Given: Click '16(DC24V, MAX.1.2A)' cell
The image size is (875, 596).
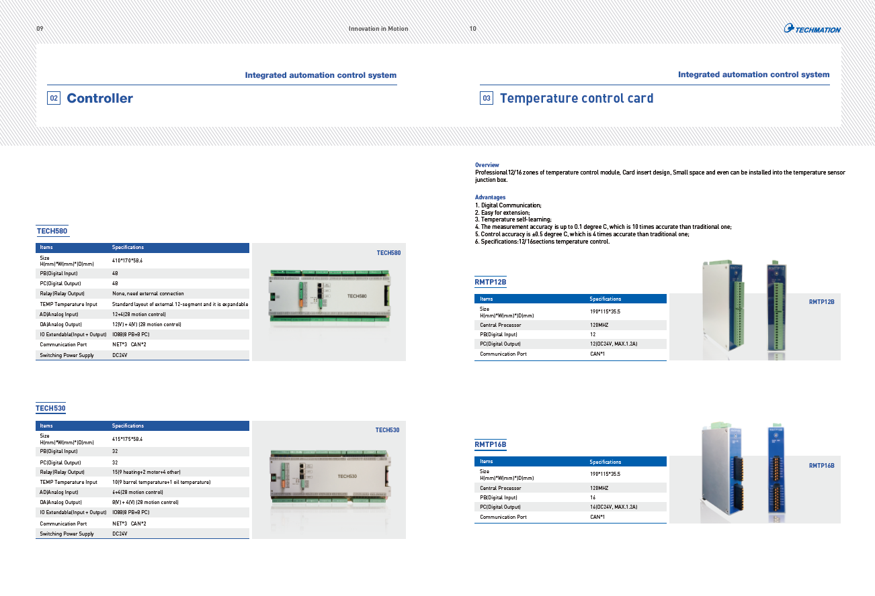Looking at the screenshot, I should coord(614,507).
